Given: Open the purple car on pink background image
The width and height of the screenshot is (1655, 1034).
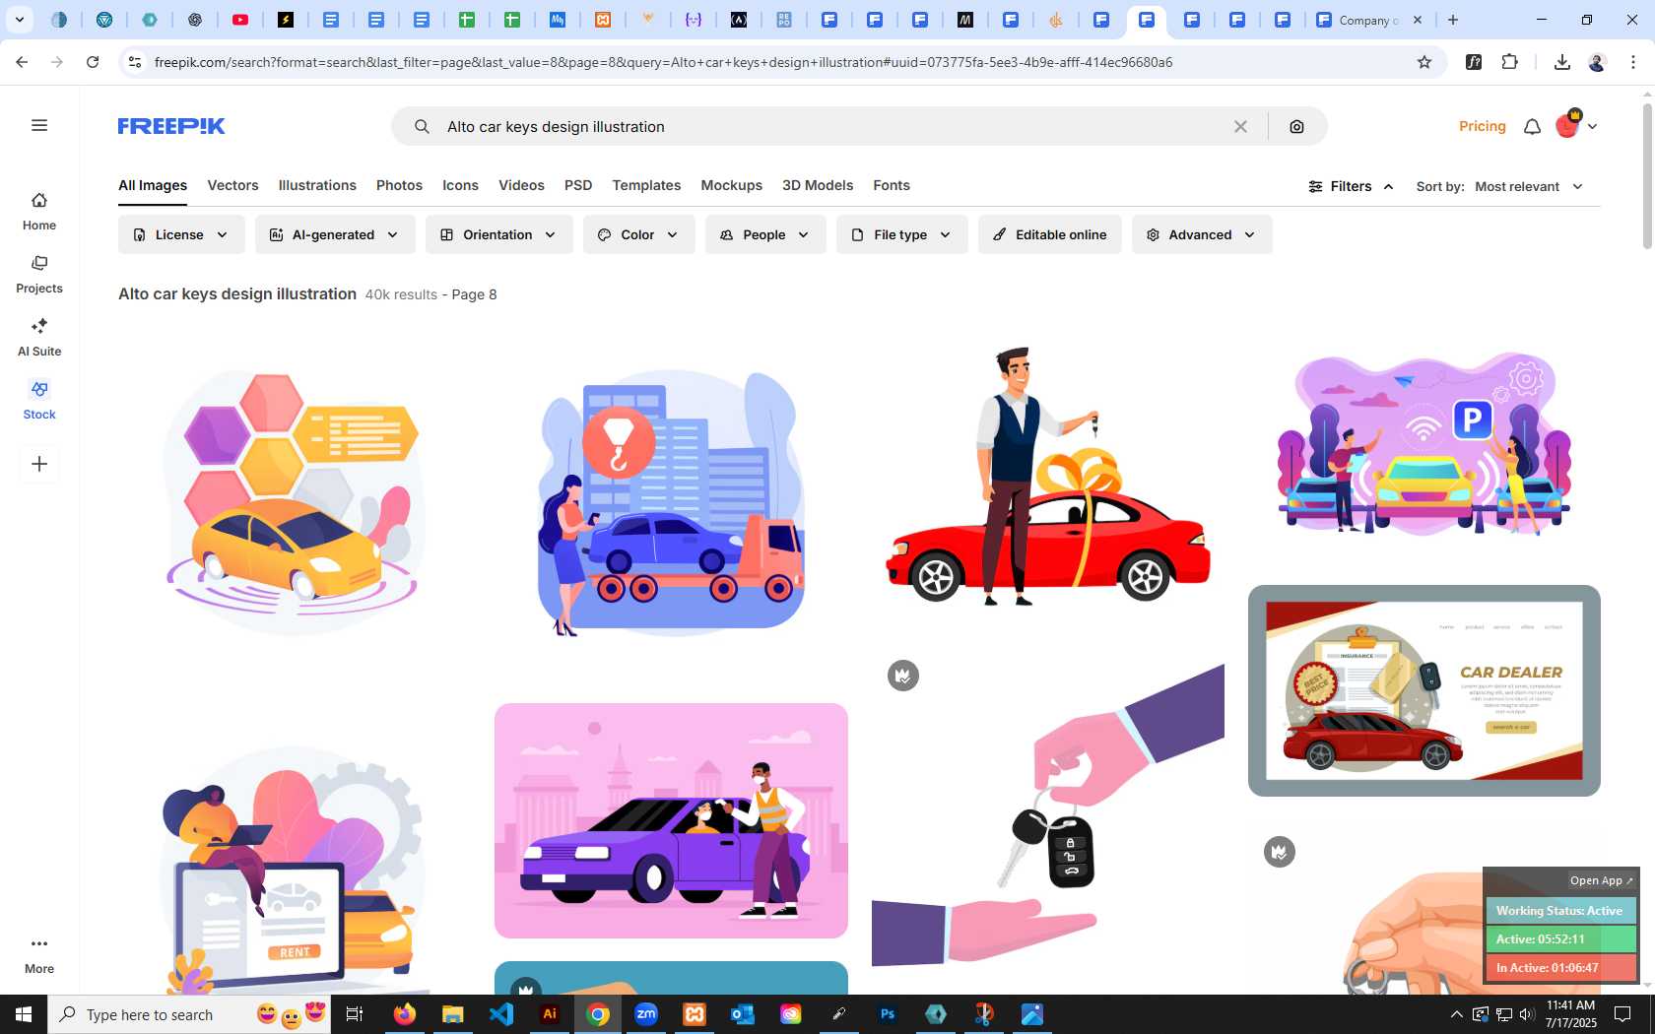Looking at the screenshot, I should [671, 820].
